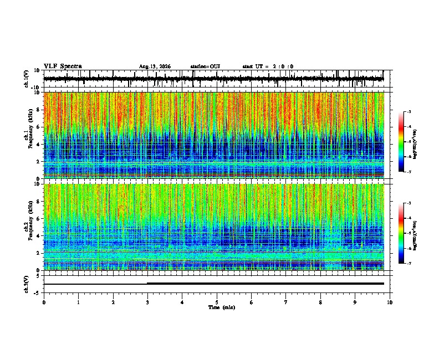Click the "station=OUJ" header text
The image size is (439, 339).
(205, 66)
